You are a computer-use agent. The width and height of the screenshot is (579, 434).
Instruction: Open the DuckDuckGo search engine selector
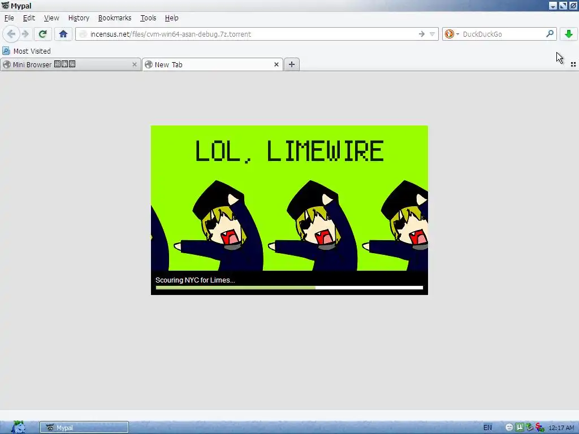pyautogui.click(x=452, y=34)
